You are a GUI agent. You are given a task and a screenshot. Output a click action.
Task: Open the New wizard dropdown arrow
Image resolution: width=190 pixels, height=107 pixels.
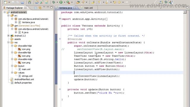(x=9, y=2)
